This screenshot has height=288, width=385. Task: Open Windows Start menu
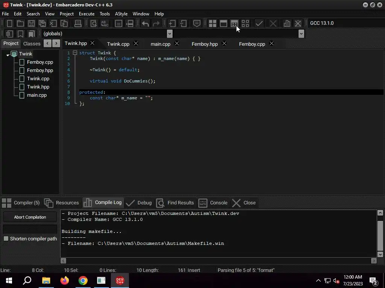tap(9, 280)
